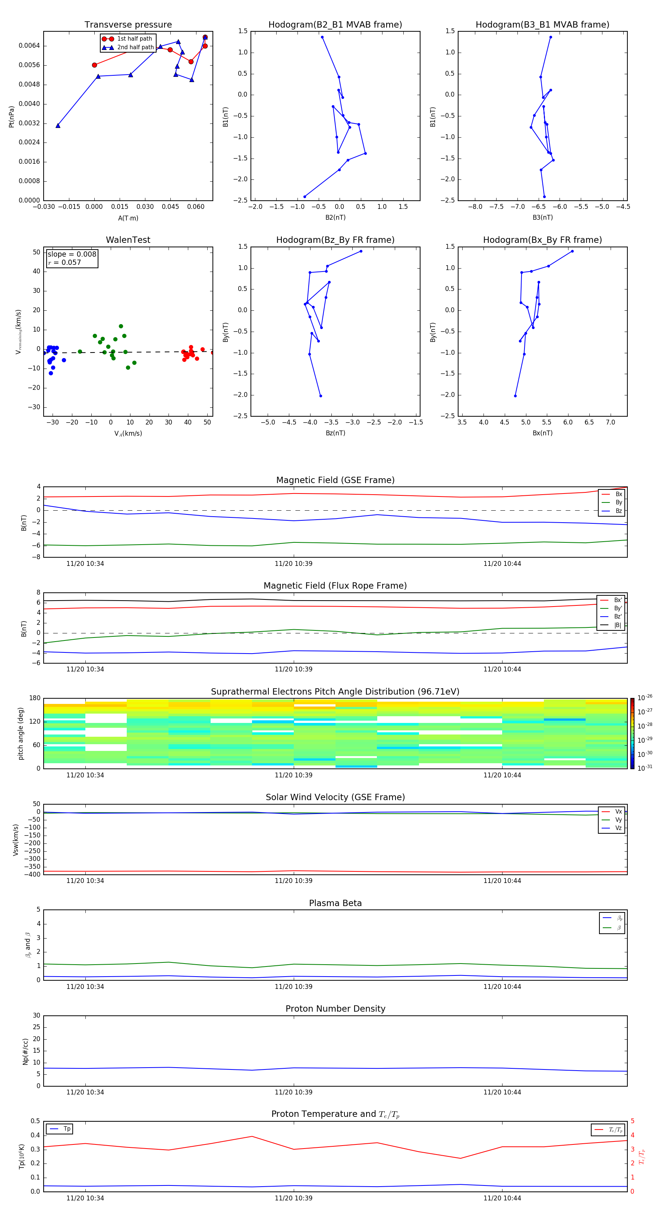Click the Bx' legend entry in Flux Rope plot
This screenshot has height=1231, width=671.
(611, 600)
